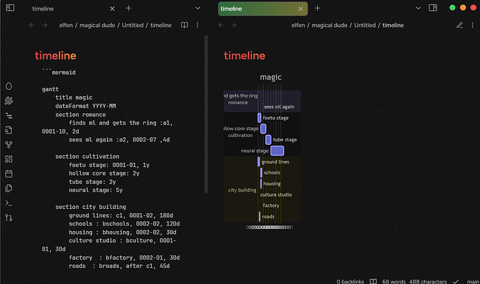480x284 pixels.
Task: Click the status bar book icon
Action: click(x=373, y=281)
